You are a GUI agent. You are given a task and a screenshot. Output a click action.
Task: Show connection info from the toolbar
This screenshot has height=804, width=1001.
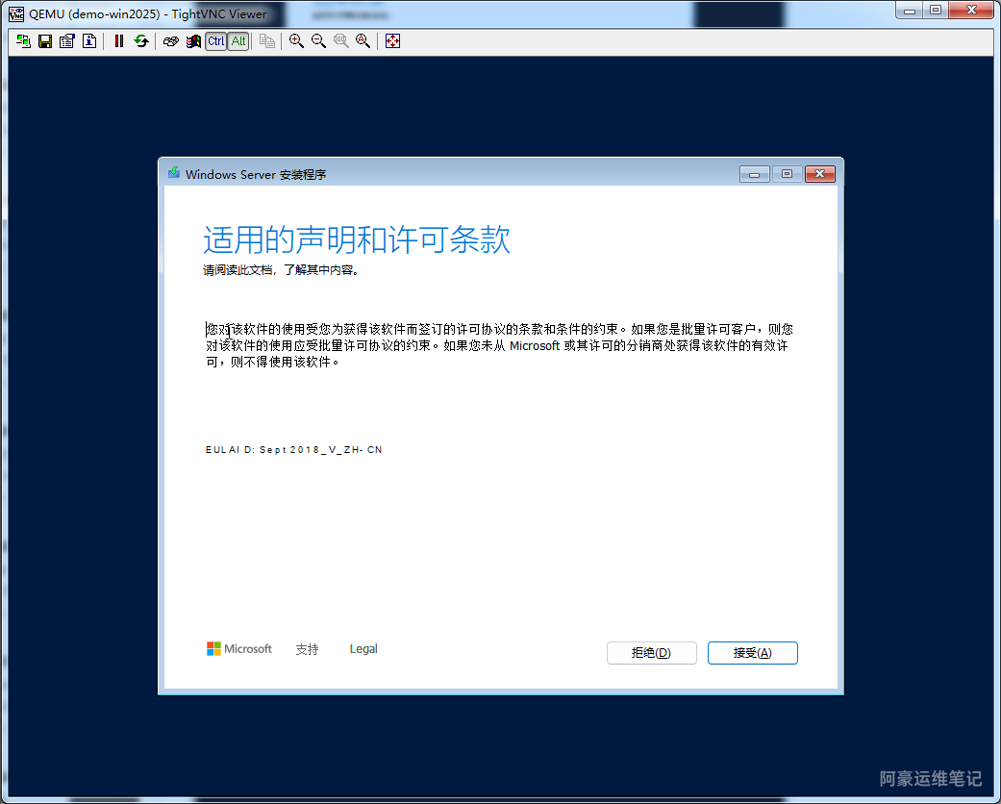89,41
